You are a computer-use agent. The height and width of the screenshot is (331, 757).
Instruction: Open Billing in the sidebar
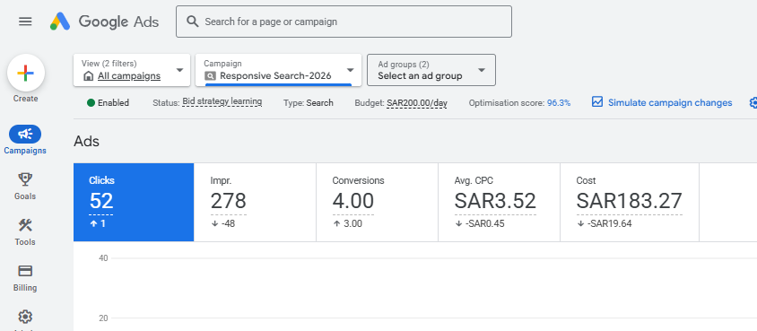tap(25, 278)
